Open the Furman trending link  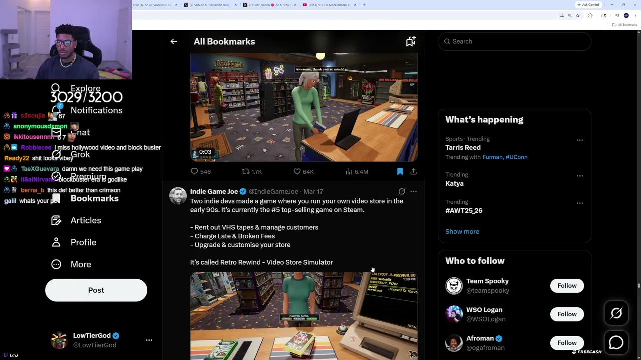(493, 157)
